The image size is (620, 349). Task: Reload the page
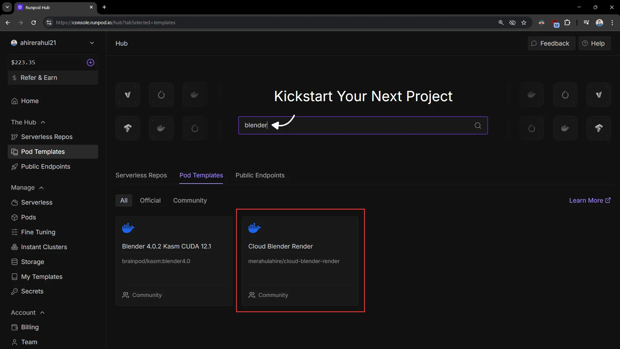pos(34,23)
